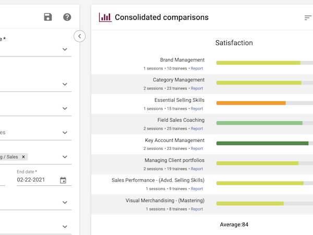Open the Visual Merchandising report link
Screen dimensions: 313x235
[197, 209]
